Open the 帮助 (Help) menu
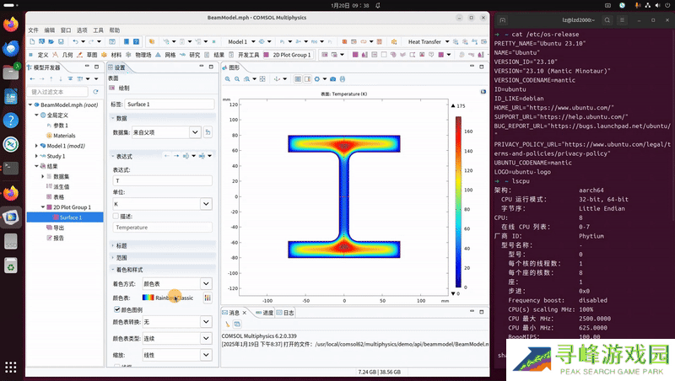The height and width of the screenshot is (381, 675). [x=115, y=30]
